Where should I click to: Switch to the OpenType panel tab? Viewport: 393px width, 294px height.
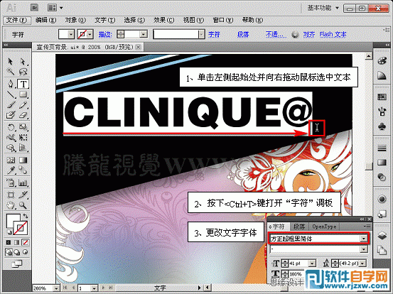324,227
